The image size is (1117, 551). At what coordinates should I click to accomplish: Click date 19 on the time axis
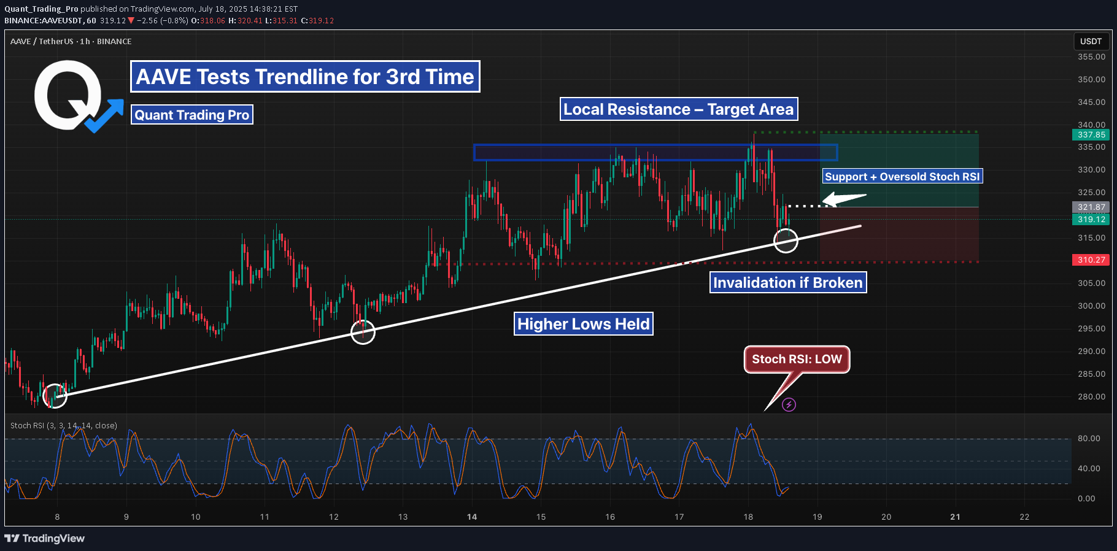tap(817, 517)
